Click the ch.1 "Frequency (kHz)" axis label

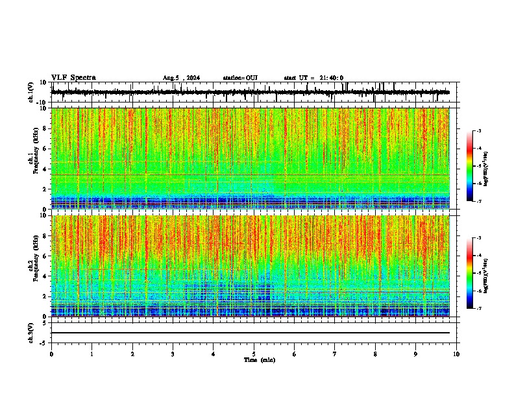pos(36,150)
